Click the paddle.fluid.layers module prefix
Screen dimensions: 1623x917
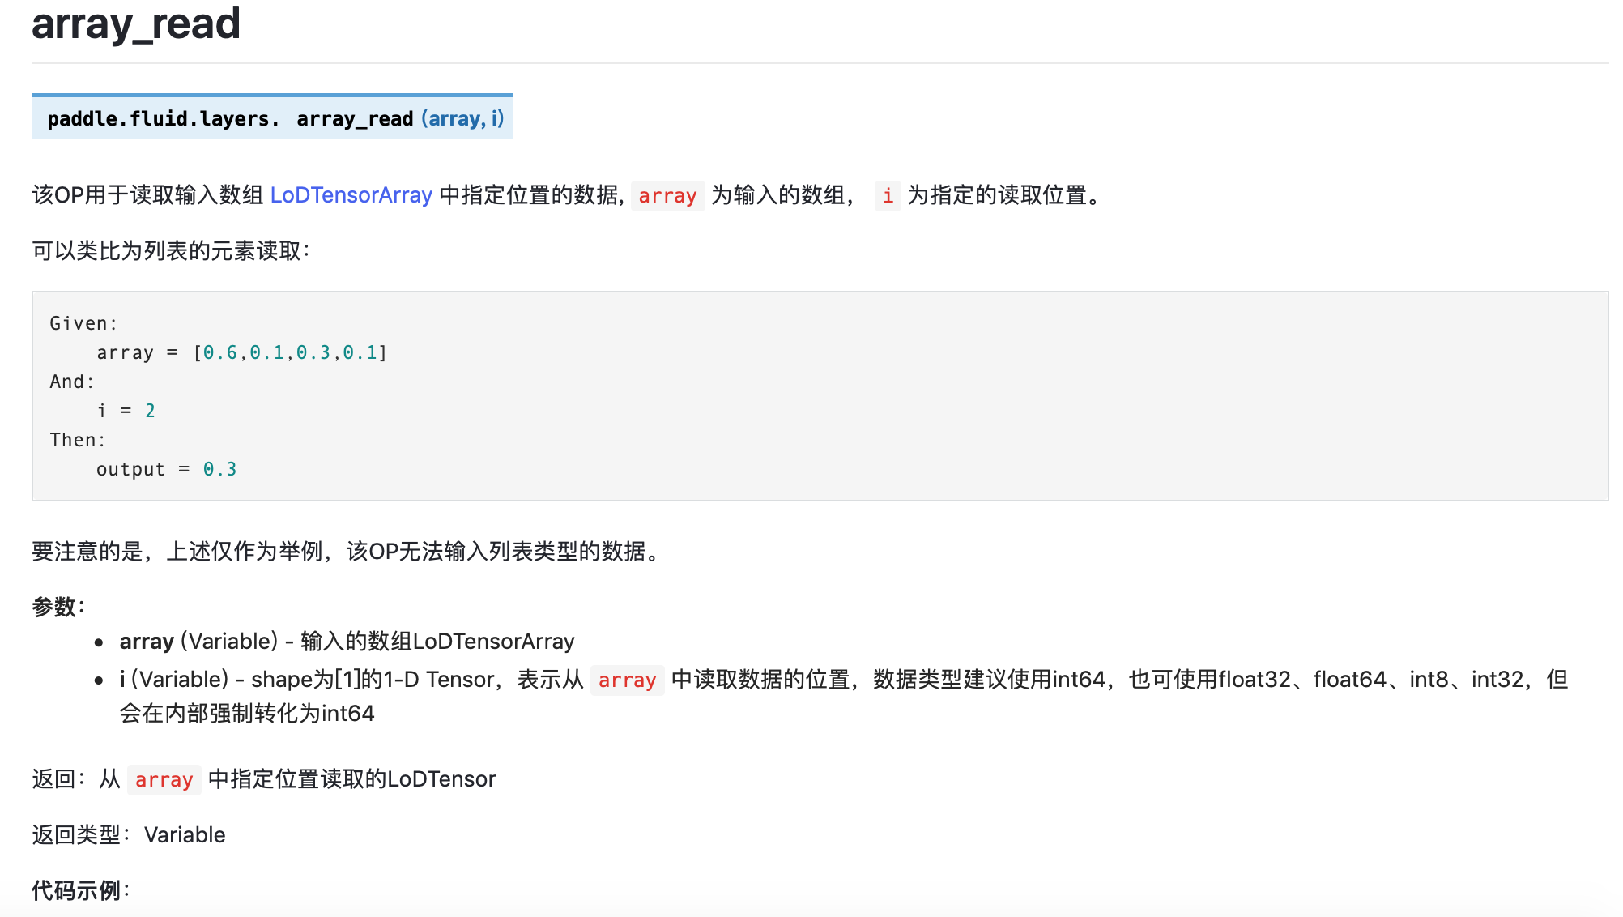[163, 119]
